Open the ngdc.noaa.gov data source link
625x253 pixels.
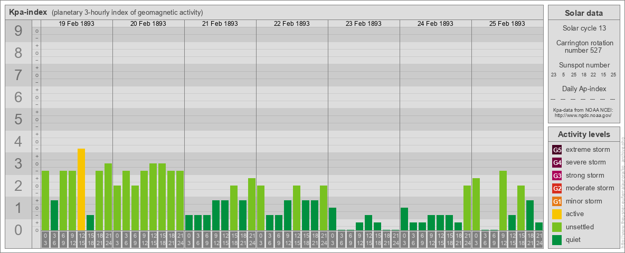583,115
